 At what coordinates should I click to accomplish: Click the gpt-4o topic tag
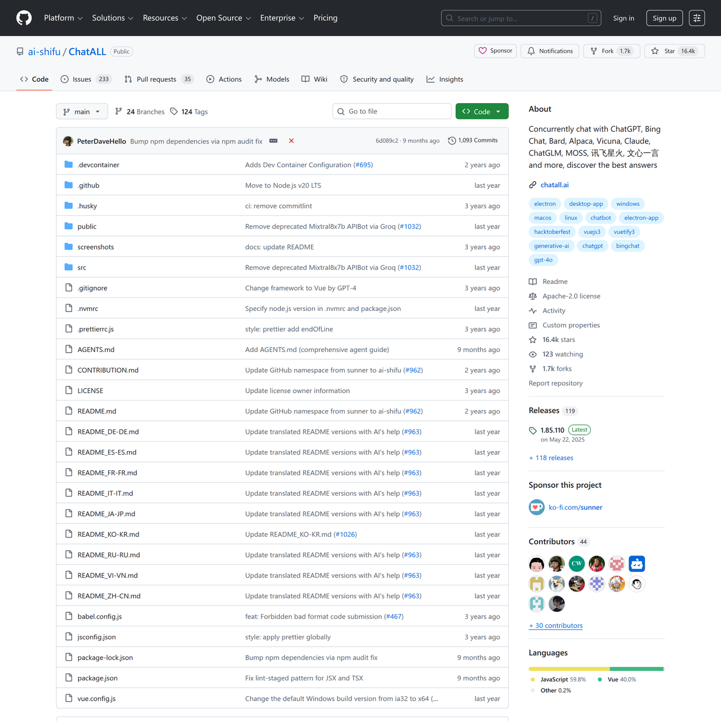point(543,260)
